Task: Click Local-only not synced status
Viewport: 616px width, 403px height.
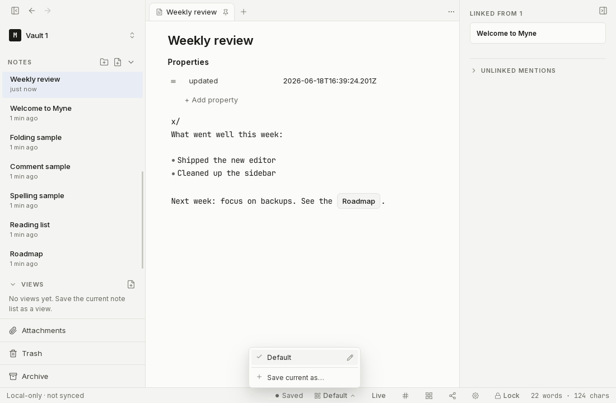Action: 45,396
